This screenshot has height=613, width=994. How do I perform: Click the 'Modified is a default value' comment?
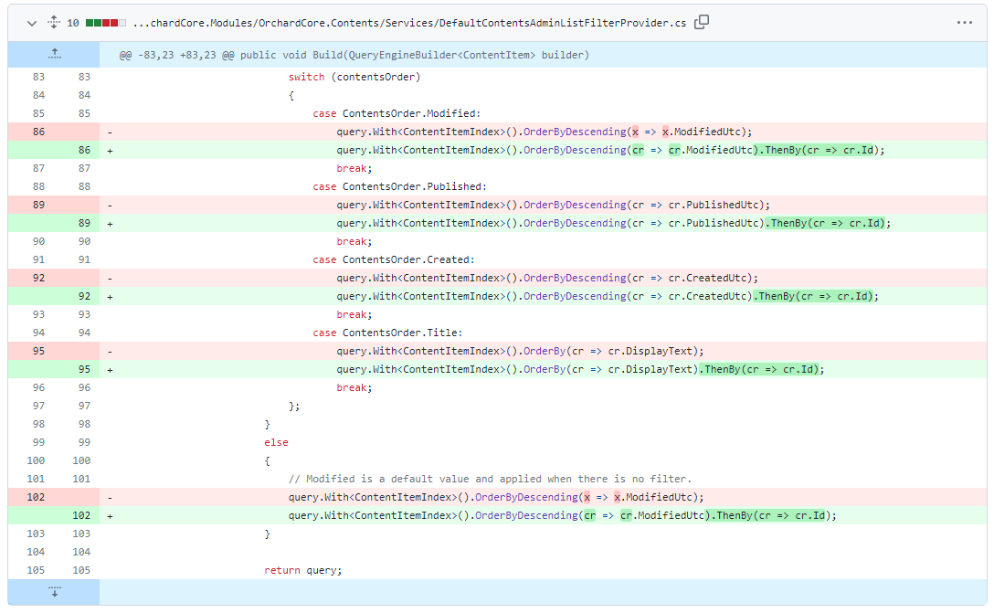click(x=490, y=480)
